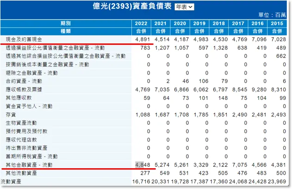Click the 其他金融資產 - 流動 row label
Image resolution: width=292 pixels, height=189 pixels.
[29, 165]
